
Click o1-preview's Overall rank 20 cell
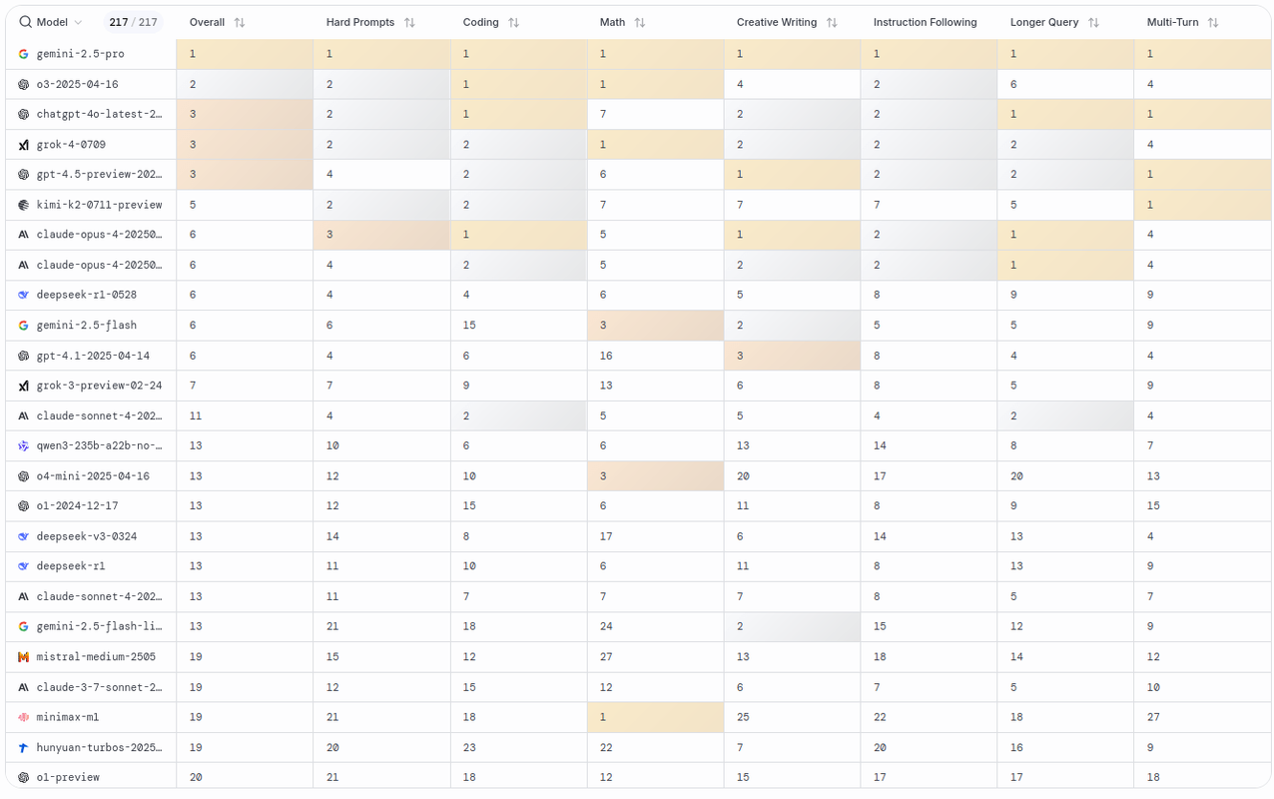pos(245,777)
